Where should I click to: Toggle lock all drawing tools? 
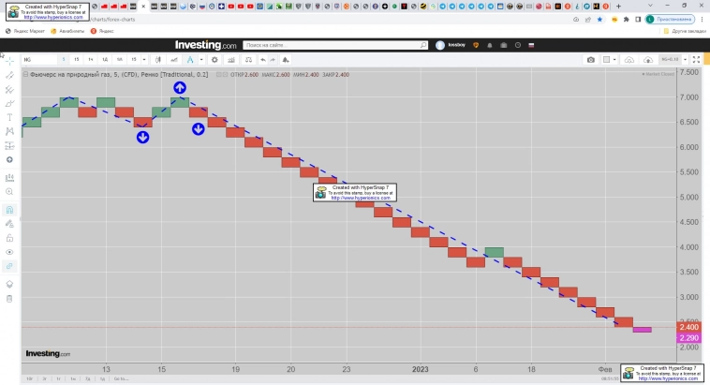(x=9, y=237)
